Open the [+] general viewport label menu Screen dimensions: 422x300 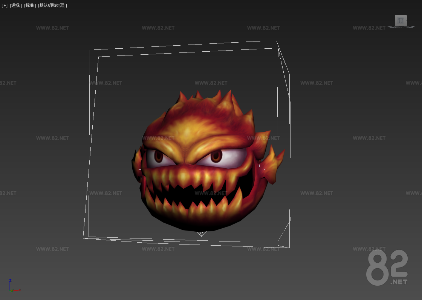tap(4, 5)
